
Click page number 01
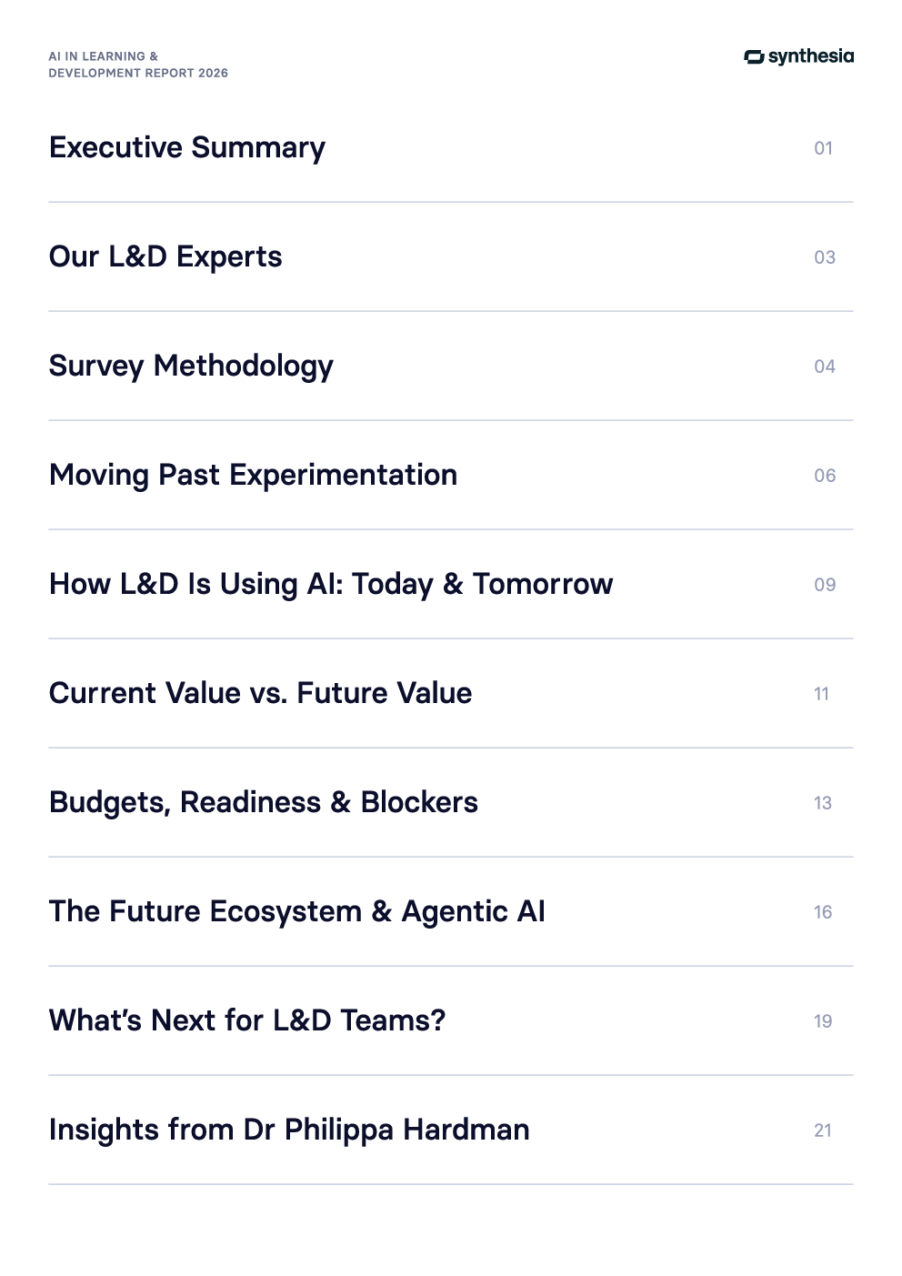[823, 148]
